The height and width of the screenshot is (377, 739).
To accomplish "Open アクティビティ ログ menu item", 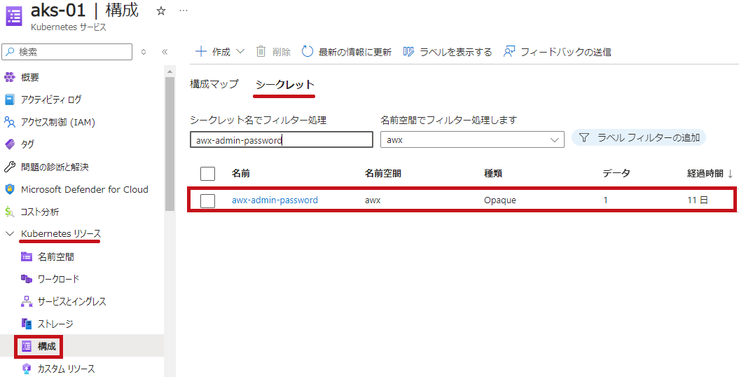I will tap(51, 100).
